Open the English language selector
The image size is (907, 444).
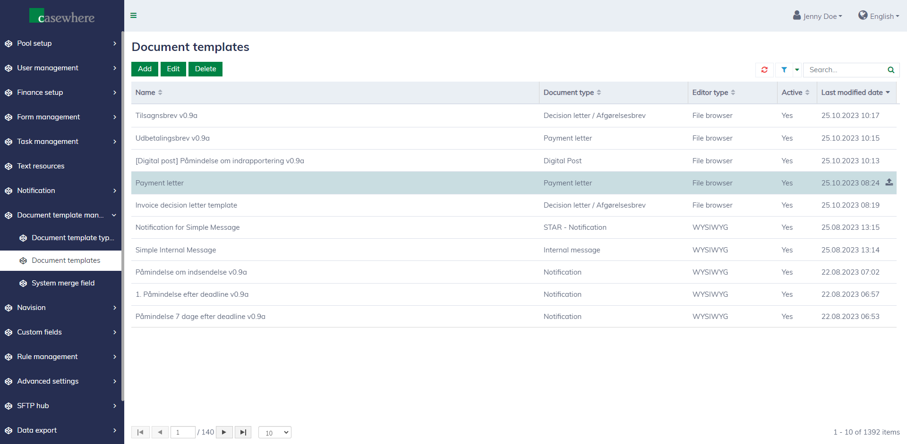pyautogui.click(x=879, y=16)
